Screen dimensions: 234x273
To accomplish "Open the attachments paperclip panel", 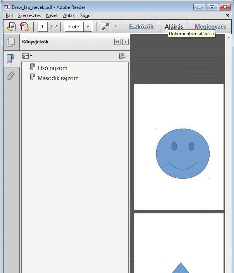I will 10,76.
